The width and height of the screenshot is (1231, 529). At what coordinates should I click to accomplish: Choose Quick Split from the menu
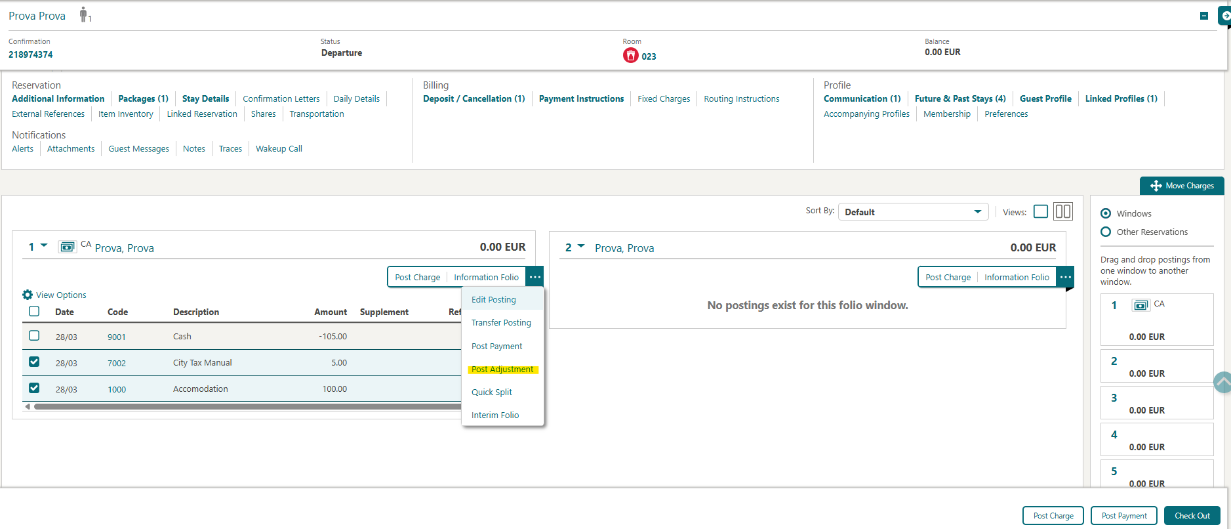492,392
